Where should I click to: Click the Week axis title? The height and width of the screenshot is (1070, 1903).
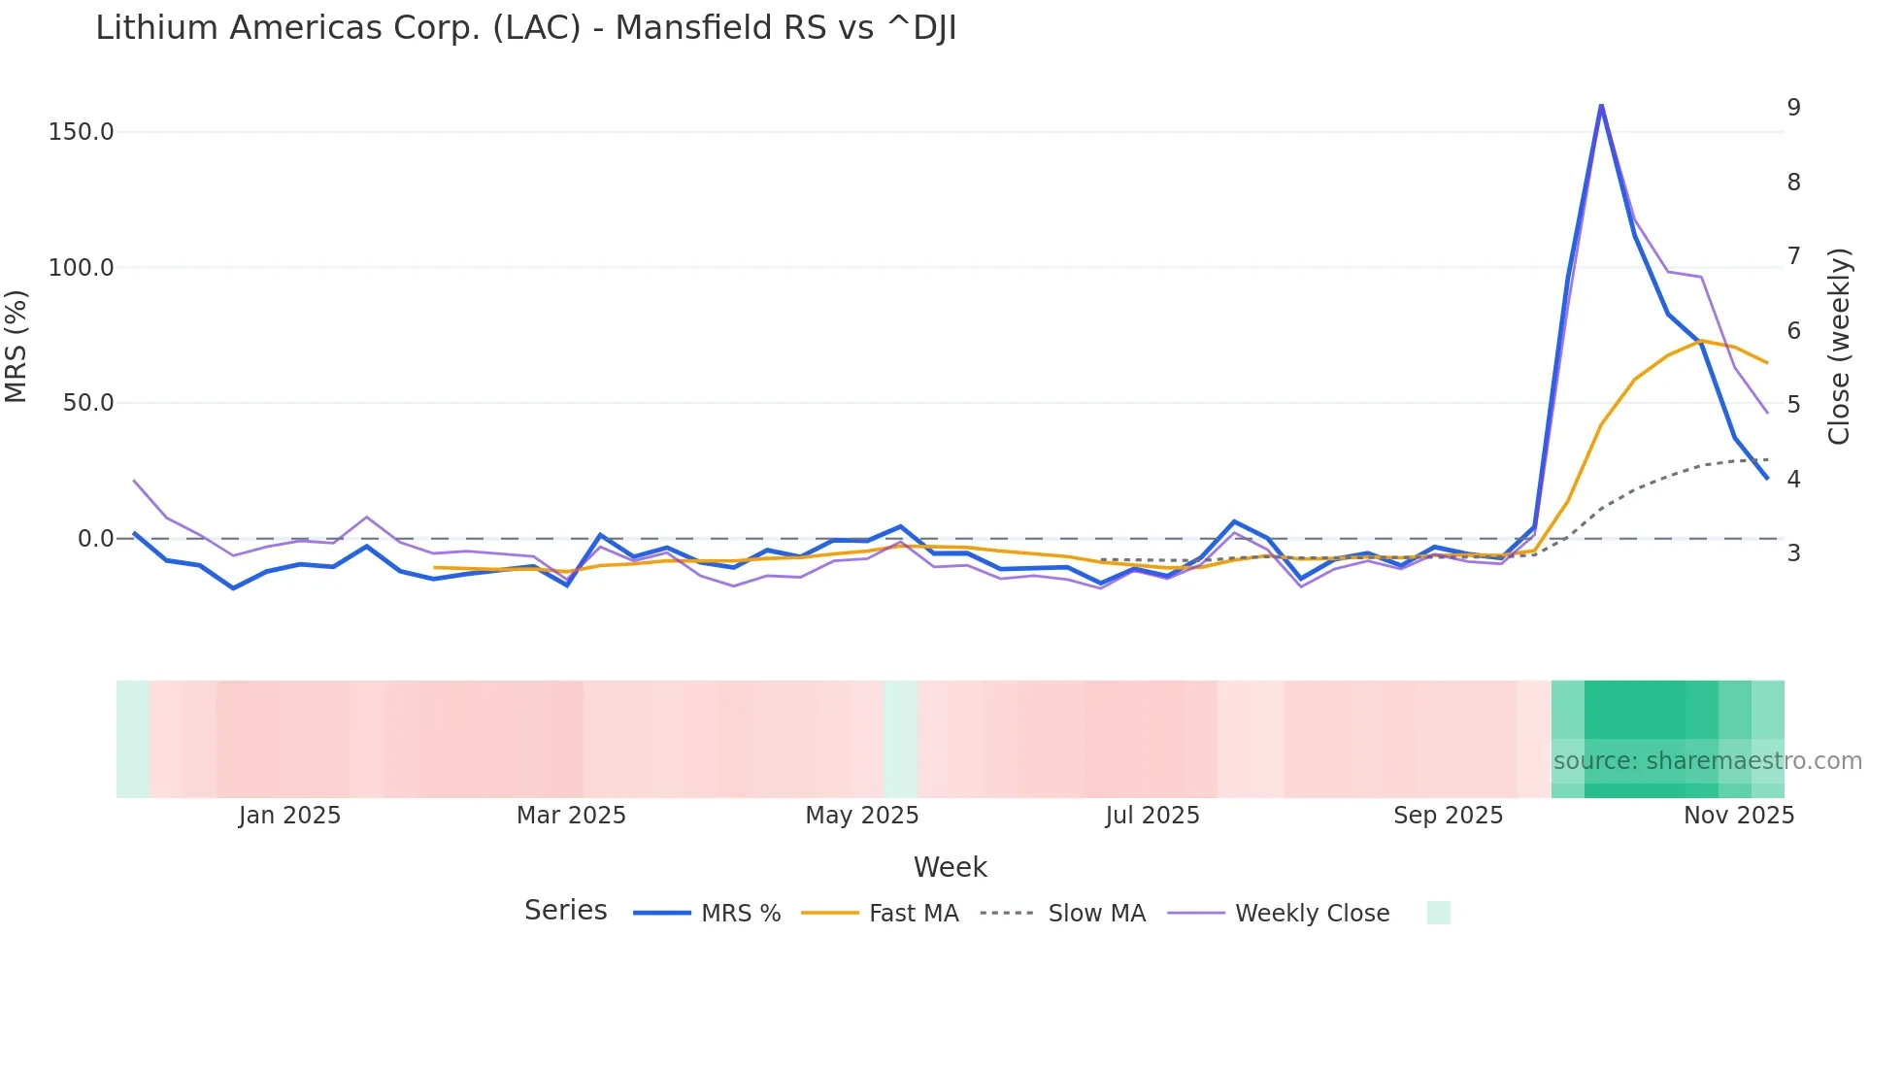[x=951, y=868]
